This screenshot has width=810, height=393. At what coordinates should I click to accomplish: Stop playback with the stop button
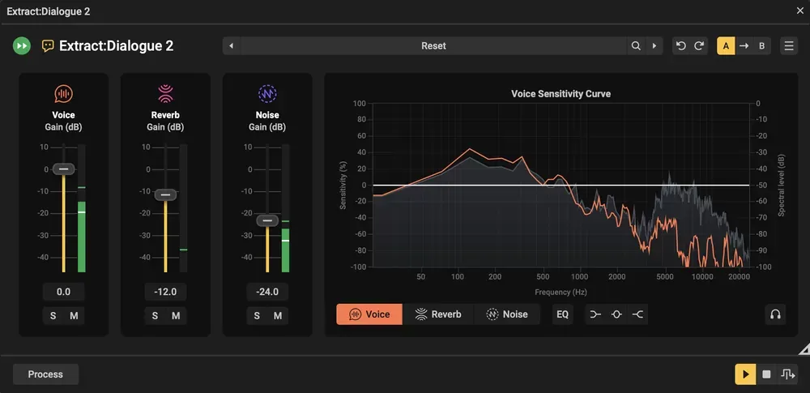pos(766,374)
